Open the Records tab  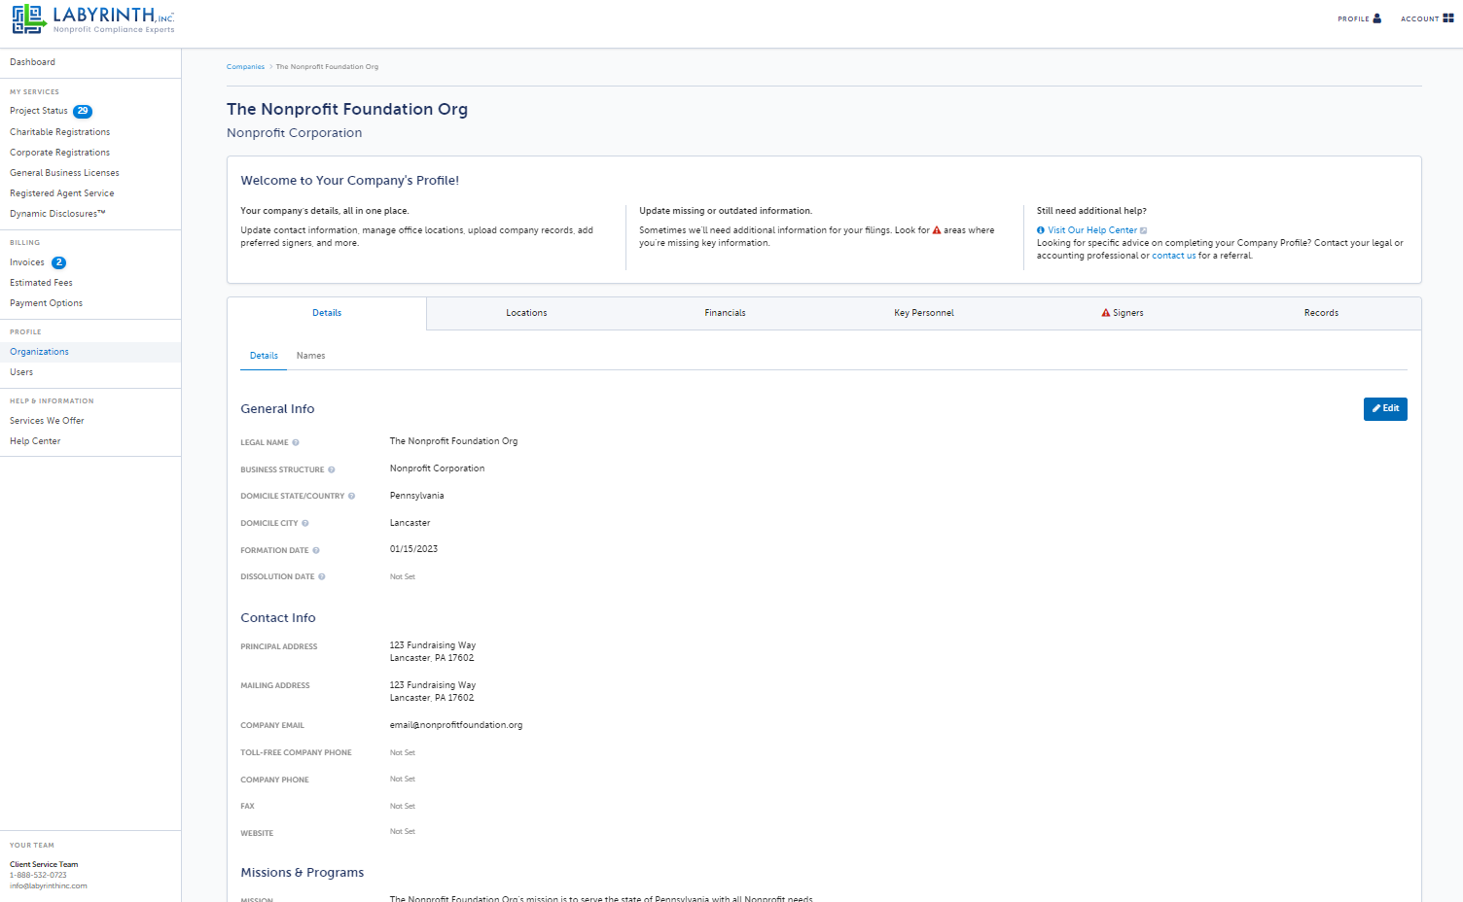[1321, 313]
